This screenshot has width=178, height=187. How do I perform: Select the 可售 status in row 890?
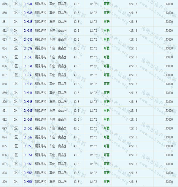(x=107, y=102)
